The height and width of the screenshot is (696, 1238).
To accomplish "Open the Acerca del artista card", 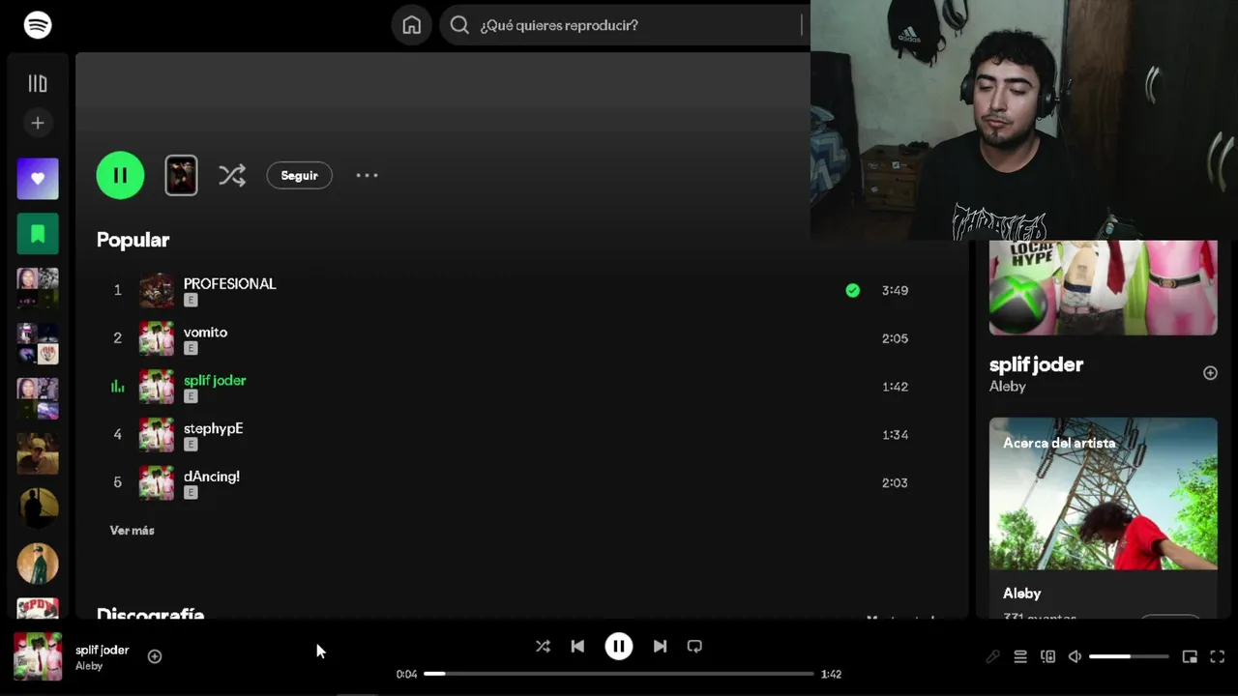I will [x=1103, y=518].
